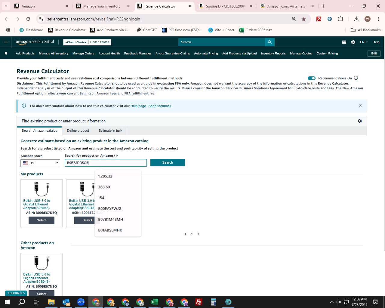Open Seller Central settings gear
This screenshot has height=308, width=385.
(x=353, y=42)
